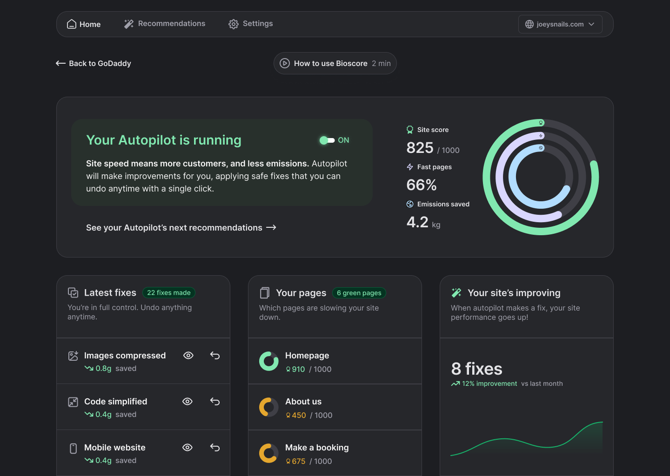Click the blue emissions saved ring
Screen dimensions: 670x476
tap(511, 178)
